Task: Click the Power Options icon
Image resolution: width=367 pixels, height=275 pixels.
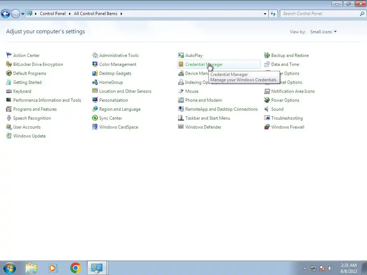Action: tap(267, 100)
